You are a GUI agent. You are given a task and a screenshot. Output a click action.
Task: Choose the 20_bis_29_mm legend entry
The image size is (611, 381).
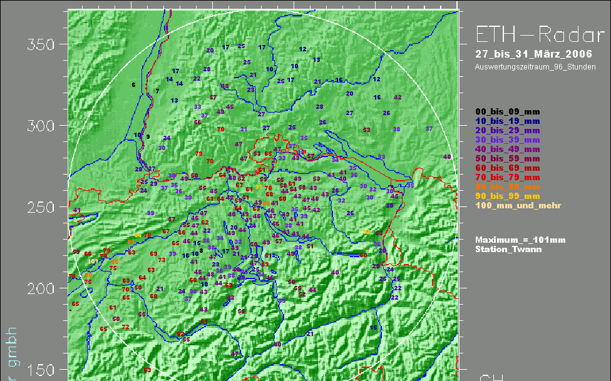click(507, 131)
